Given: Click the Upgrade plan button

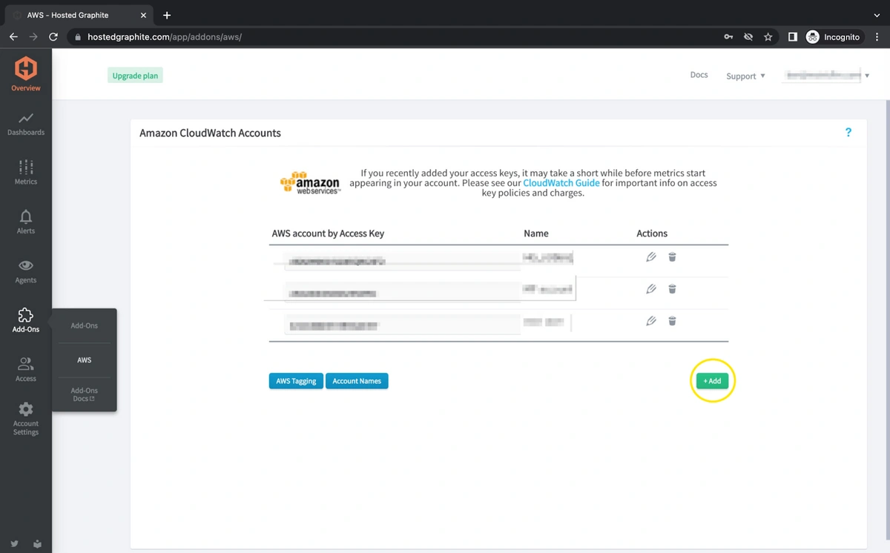Looking at the screenshot, I should (x=135, y=76).
